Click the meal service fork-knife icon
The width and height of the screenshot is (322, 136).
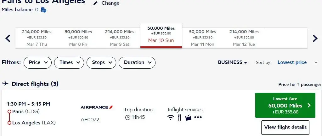point(179,118)
